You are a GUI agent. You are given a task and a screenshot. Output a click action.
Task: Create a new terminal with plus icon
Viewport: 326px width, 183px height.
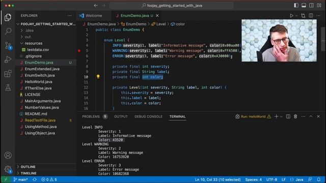click(276, 116)
